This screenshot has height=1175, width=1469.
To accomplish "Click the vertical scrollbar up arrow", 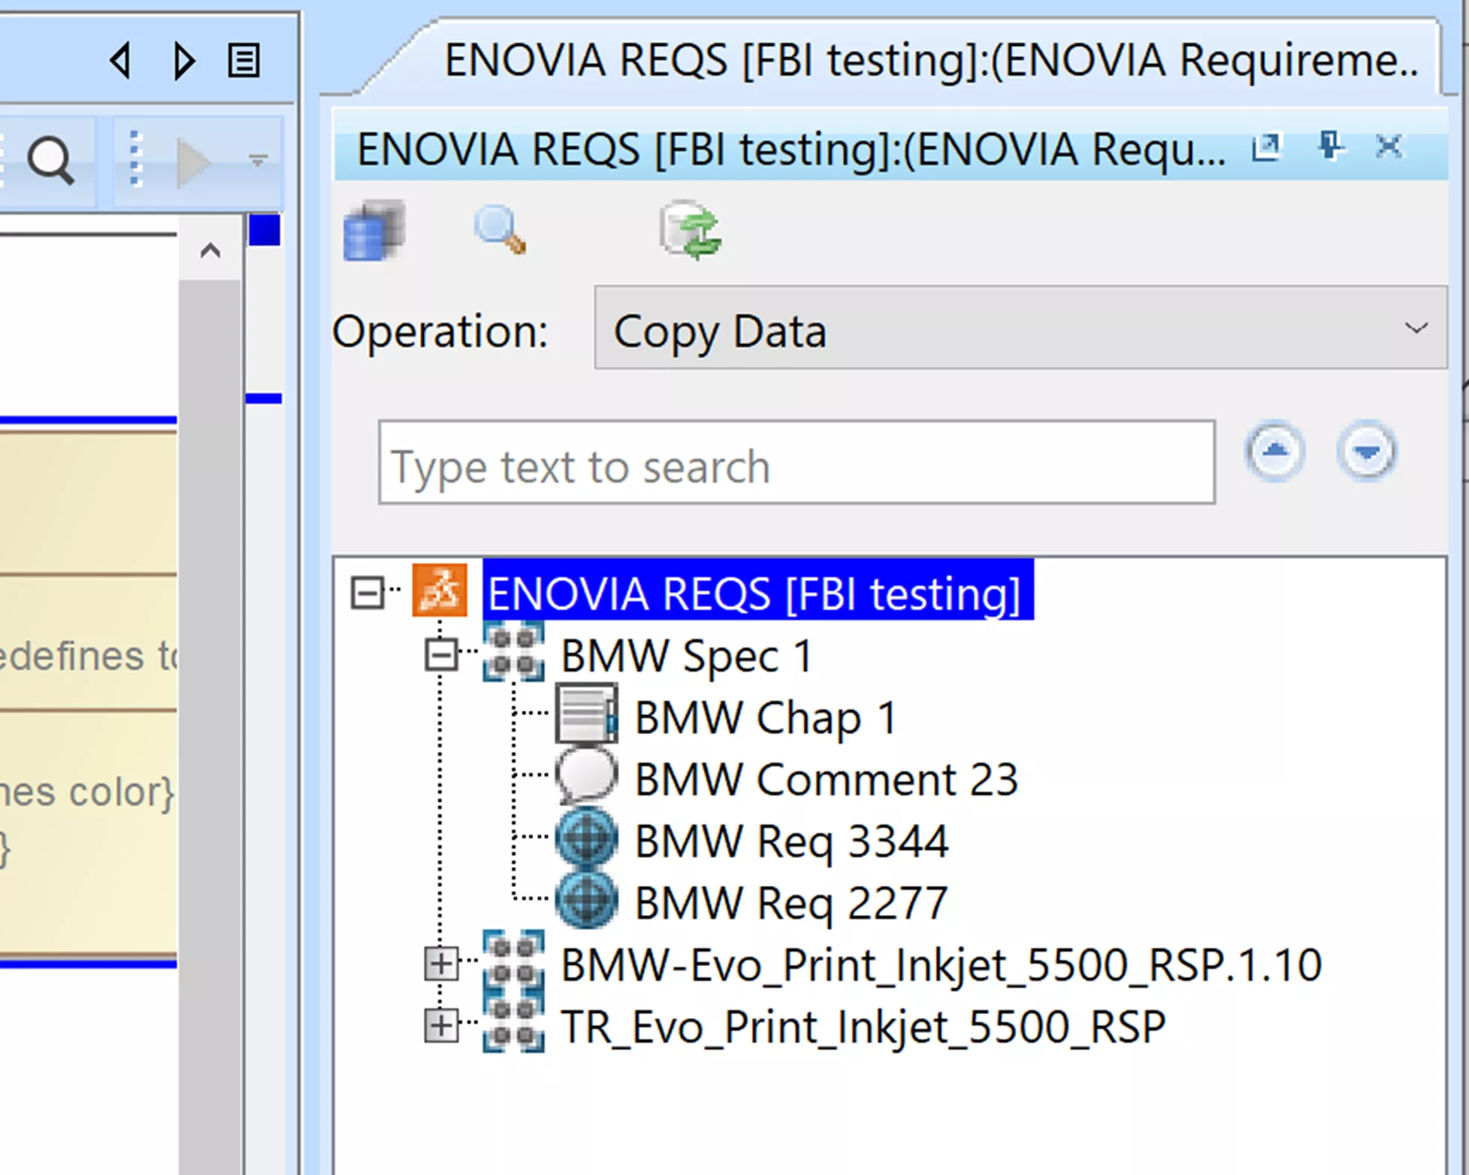I will click(x=210, y=250).
